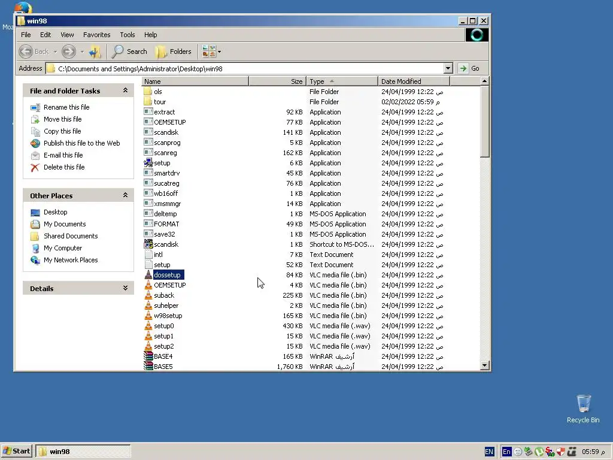Click the system tray clock 05:59
The image size is (613, 460).
[x=593, y=452]
